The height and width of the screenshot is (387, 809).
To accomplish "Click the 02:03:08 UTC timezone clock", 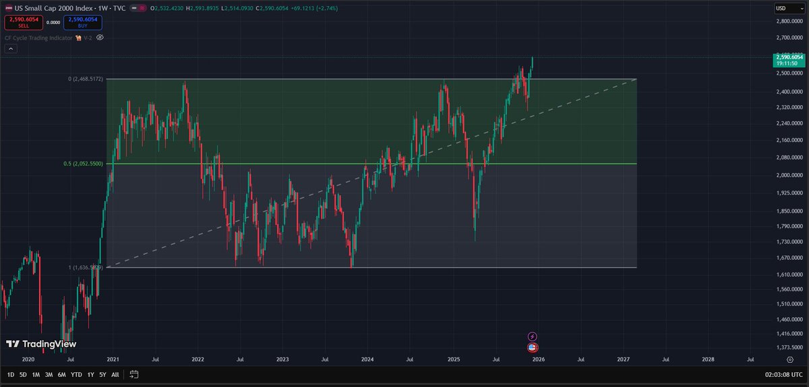I will coord(783,374).
